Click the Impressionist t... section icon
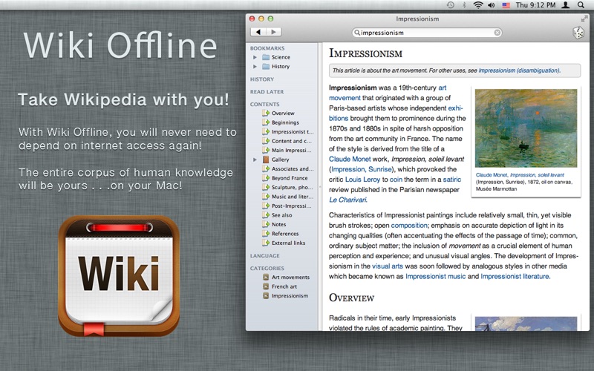 pyautogui.click(x=266, y=131)
